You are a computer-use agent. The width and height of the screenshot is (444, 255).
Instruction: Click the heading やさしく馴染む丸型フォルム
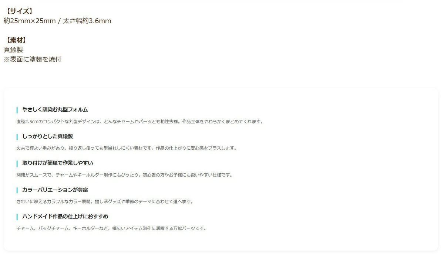coord(55,110)
